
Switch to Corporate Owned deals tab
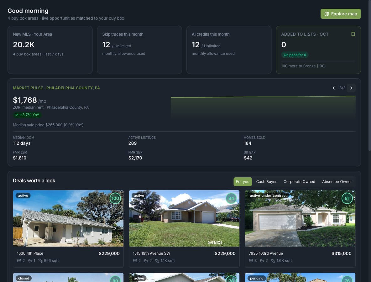299,182
